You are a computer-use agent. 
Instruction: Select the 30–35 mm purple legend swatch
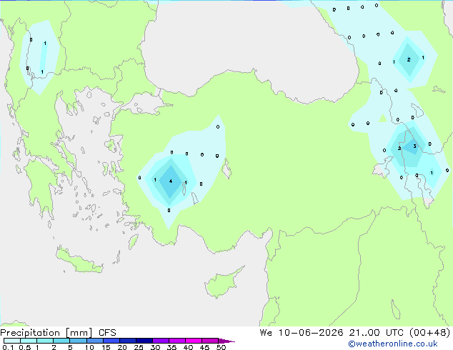click(x=160, y=341)
